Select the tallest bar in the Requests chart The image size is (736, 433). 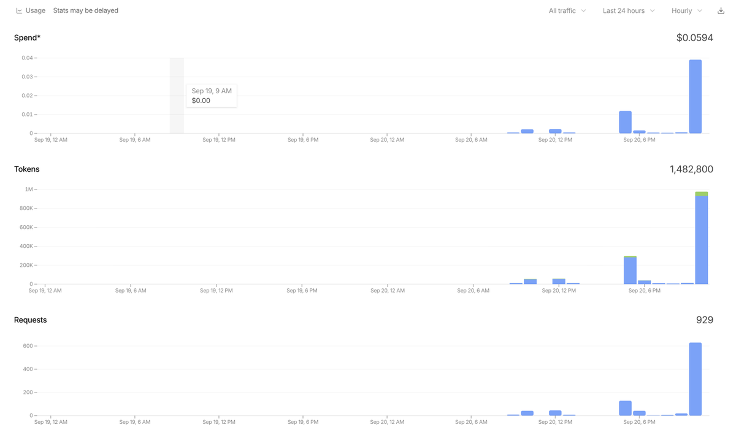[x=695, y=379]
